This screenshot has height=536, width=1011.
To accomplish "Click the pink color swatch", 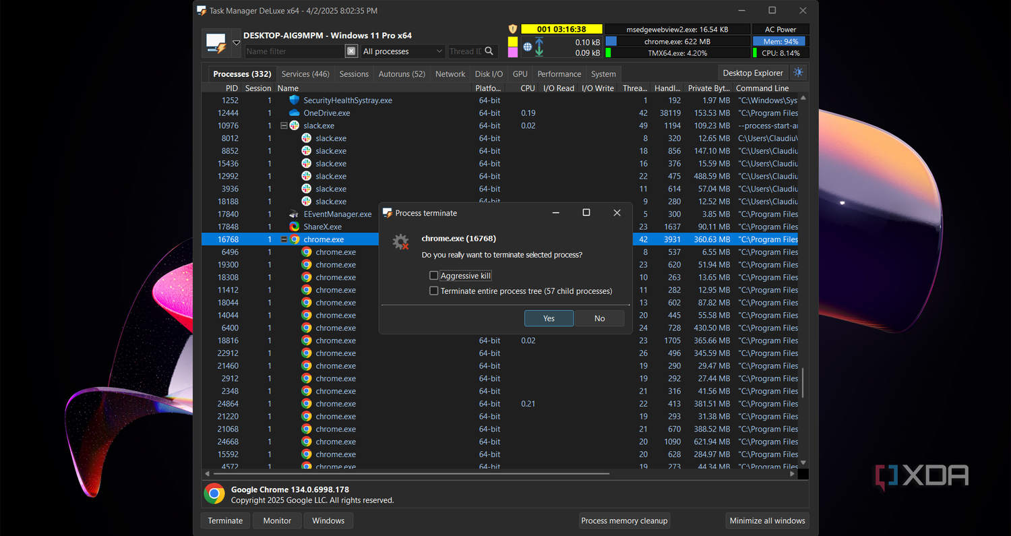I will 512,53.
